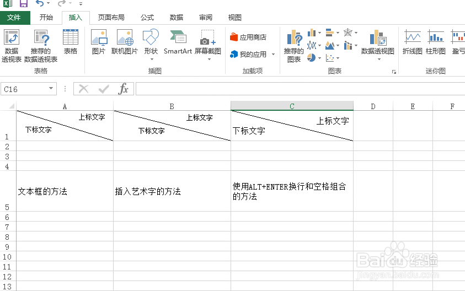
Task: Insert a 联机图片 online picture
Action: (x=125, y=42)
